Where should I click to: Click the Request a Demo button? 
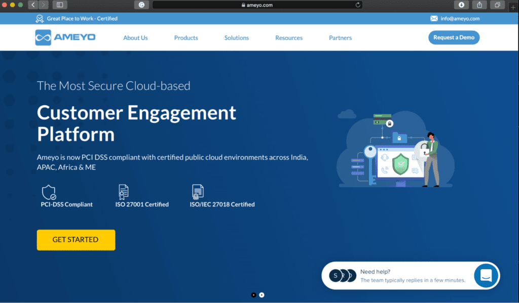(x=454, y=37)
